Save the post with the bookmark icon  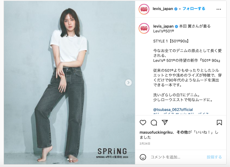tap(219, 123)
